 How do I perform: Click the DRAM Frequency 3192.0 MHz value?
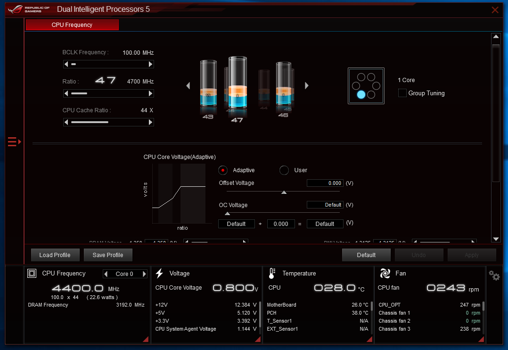(x=130, y=305)
